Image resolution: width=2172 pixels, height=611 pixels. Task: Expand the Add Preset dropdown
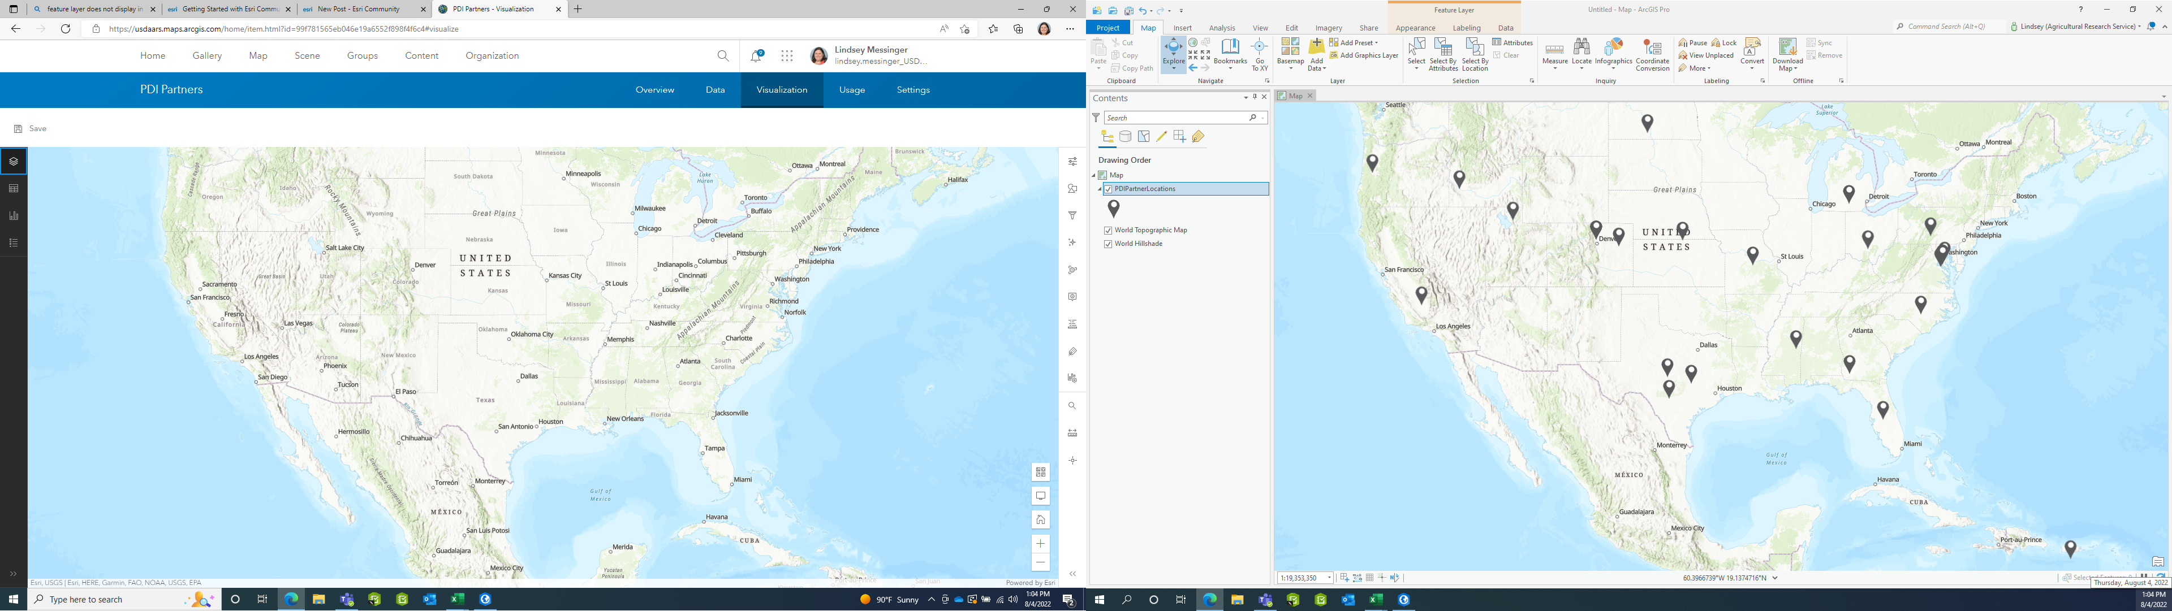1354,43
